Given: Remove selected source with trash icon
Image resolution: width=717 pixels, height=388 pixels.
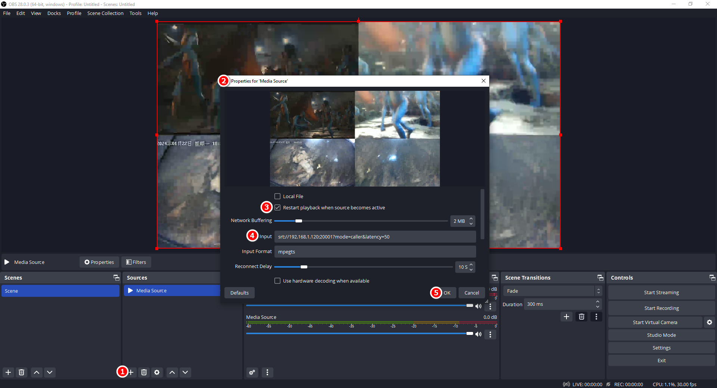Looking at the screenshot, I should pos(144,372).
